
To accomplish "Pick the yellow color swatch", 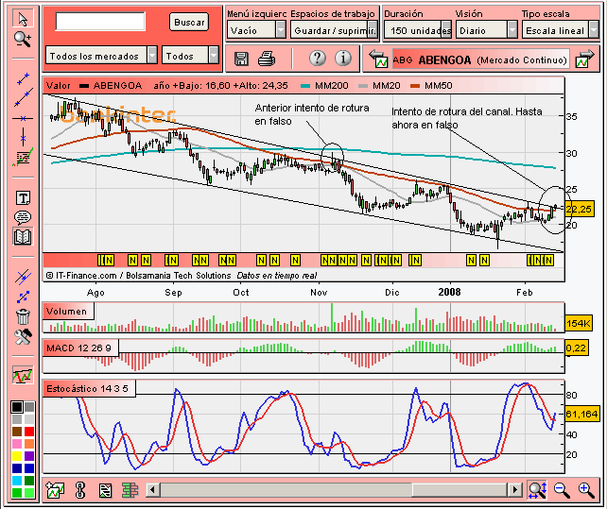I will coord(17,456).
